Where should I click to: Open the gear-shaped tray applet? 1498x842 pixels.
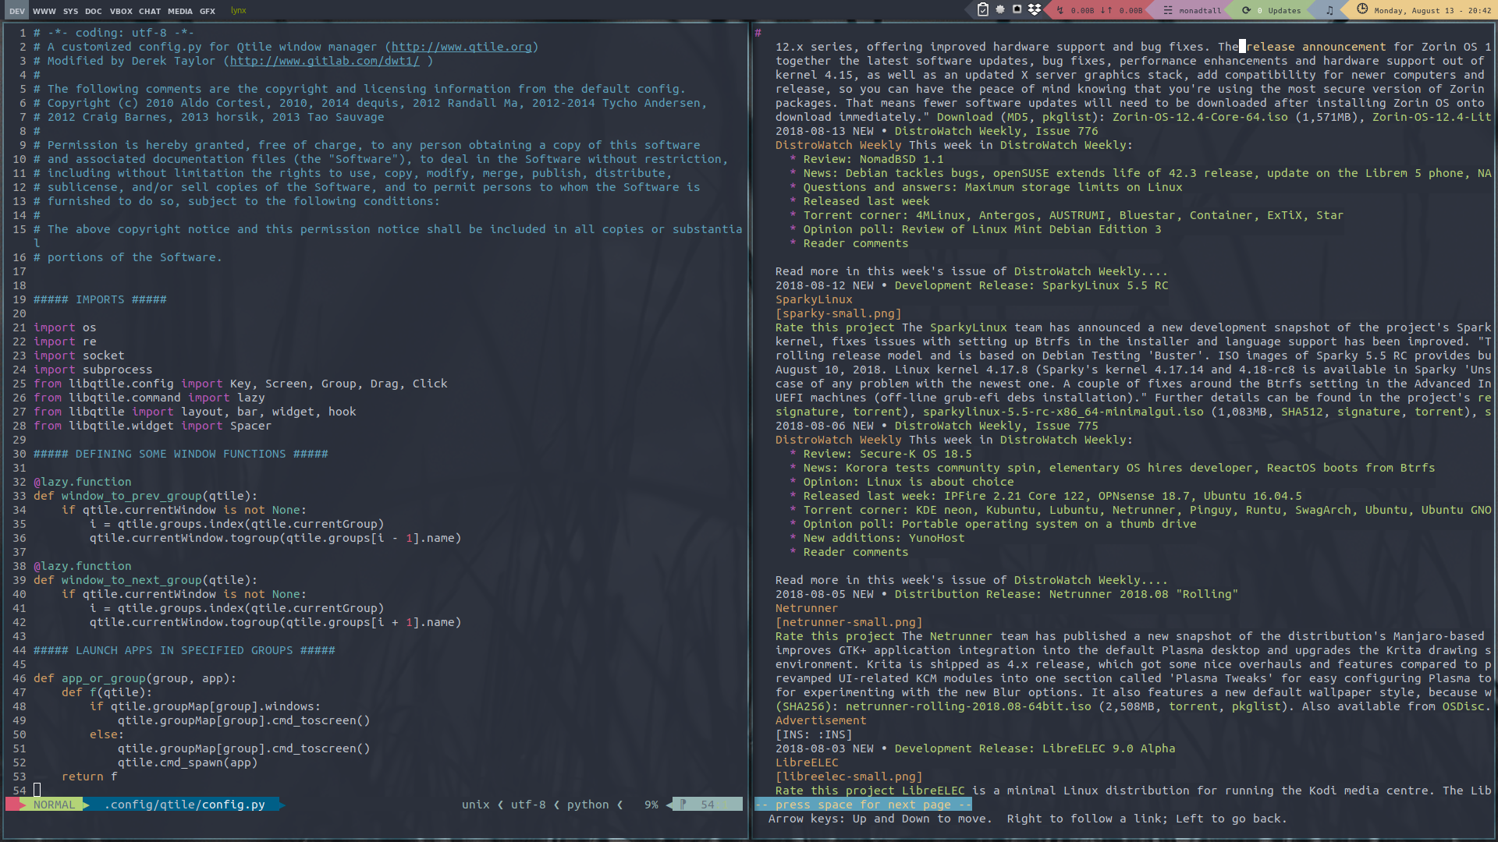coord(1000,10)
